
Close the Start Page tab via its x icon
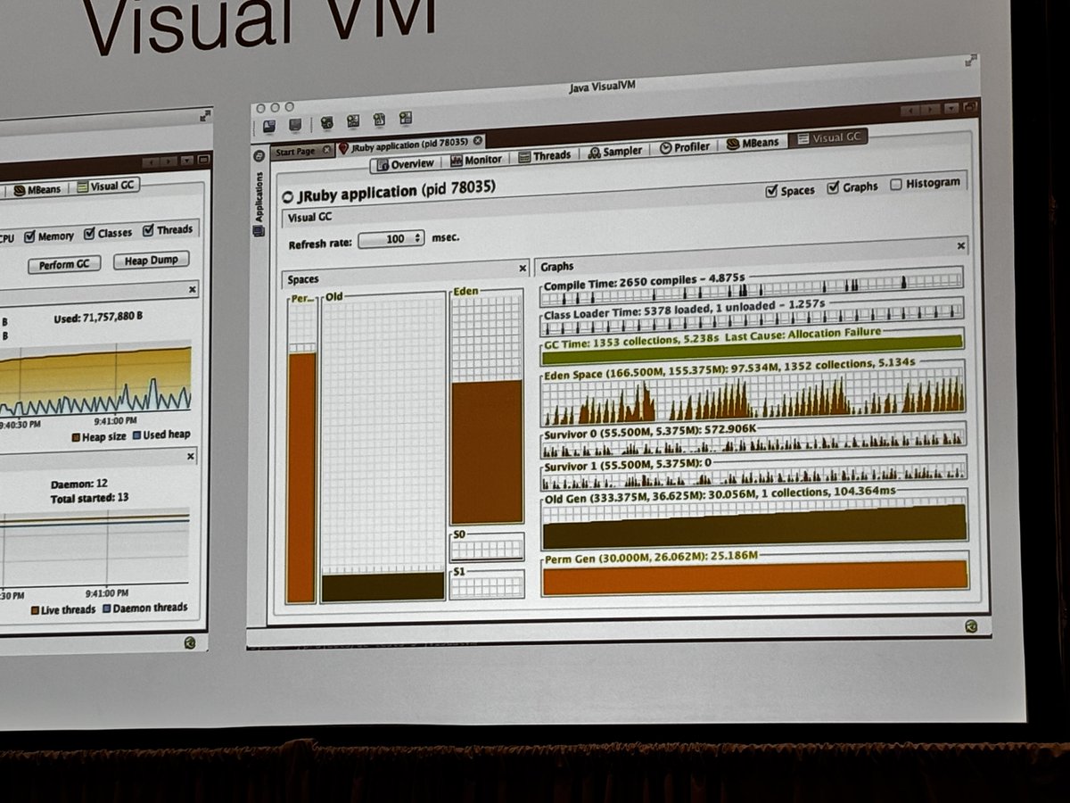pos(326,150)
